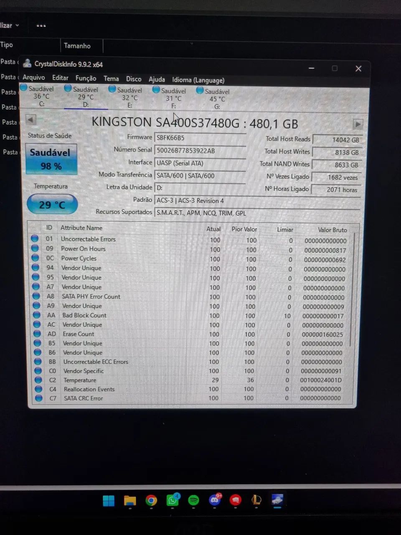Select disk E: status orb at 32 °C
This screenshot has height=535, width=401.
(112, 89)
